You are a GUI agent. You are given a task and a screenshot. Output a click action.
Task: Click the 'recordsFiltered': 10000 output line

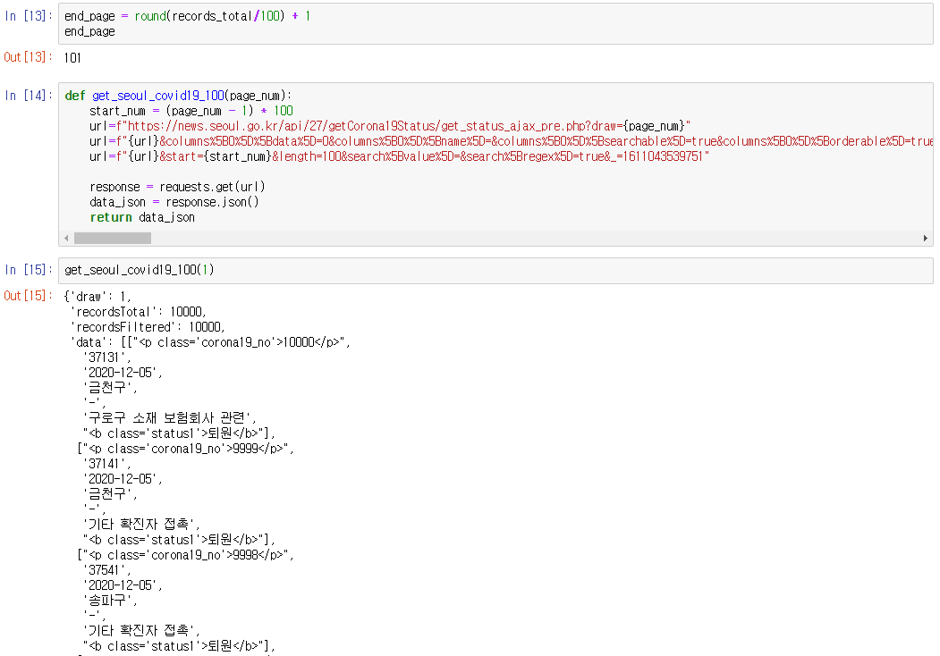point(148,327)
